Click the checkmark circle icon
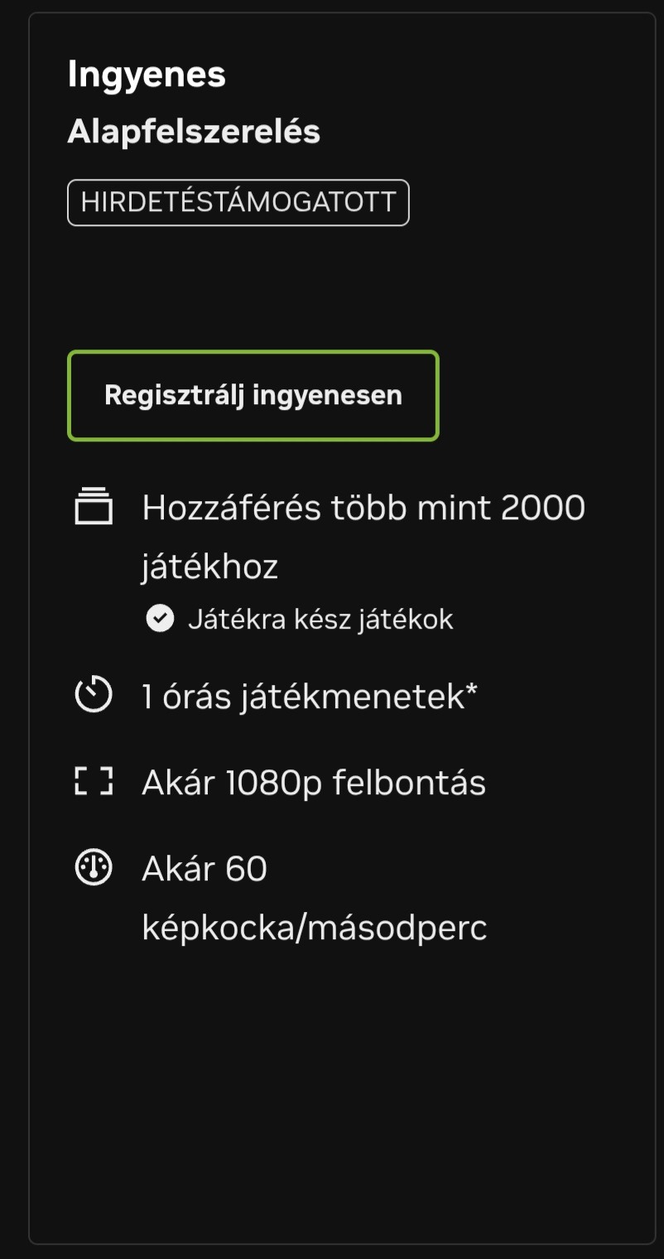Image resolution: width=664 pixels, height=1259 pixels. 160,619
